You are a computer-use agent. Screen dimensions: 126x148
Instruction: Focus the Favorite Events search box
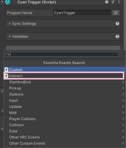point(62,54)
